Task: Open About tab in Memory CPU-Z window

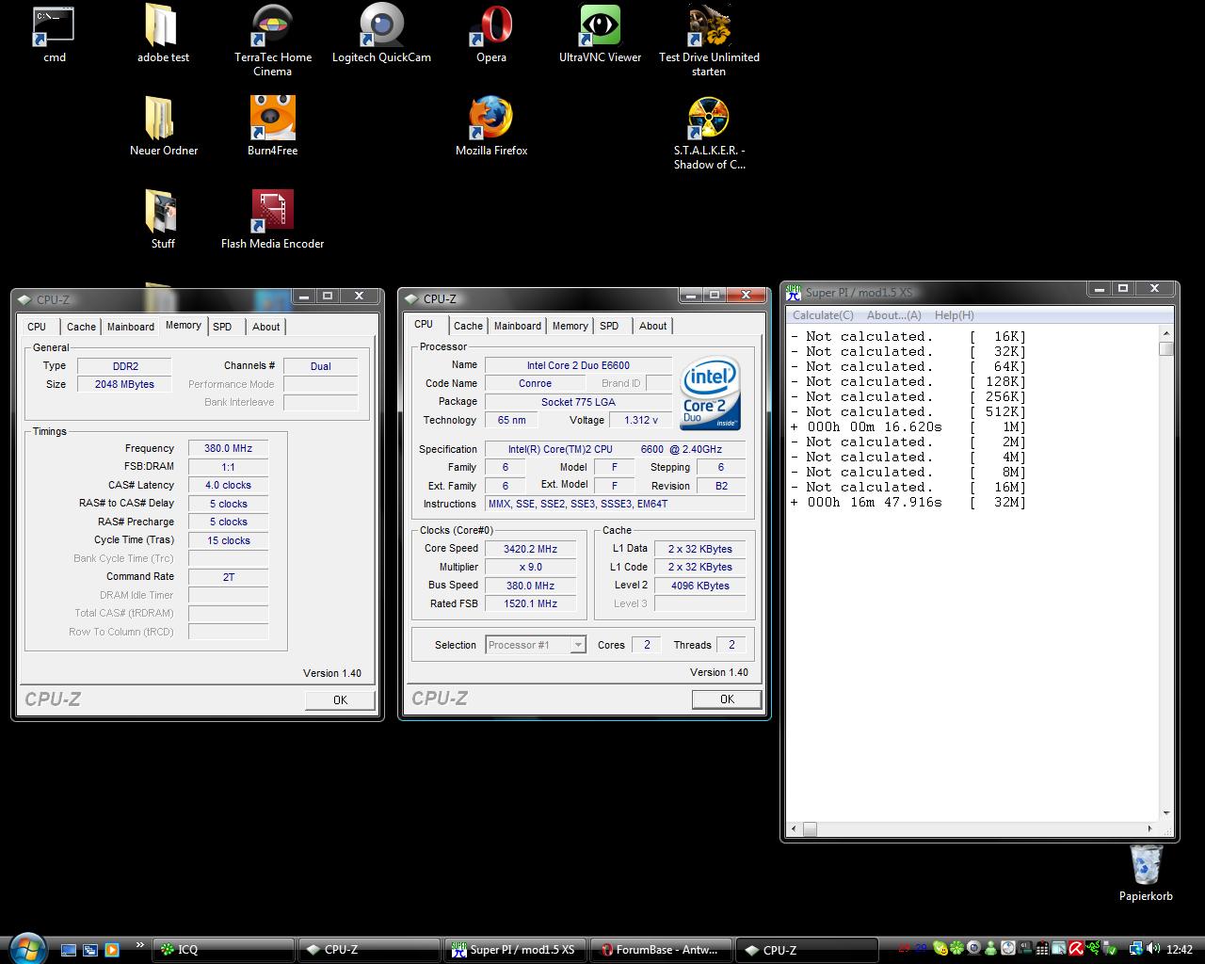Action: [x=265, y=327]
